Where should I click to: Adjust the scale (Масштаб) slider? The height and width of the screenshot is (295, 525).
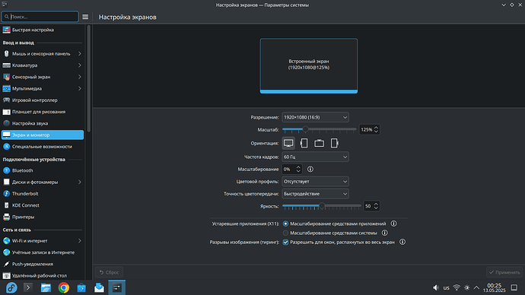click(320, 129)
